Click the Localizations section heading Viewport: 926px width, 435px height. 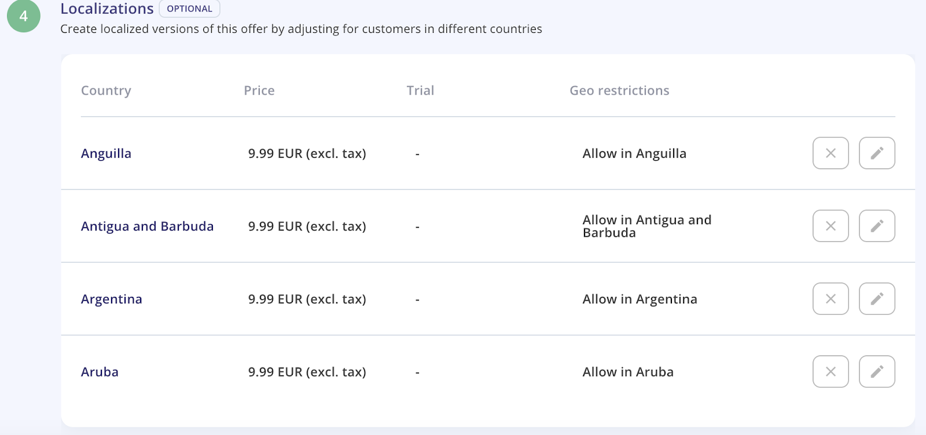[107, 9]
